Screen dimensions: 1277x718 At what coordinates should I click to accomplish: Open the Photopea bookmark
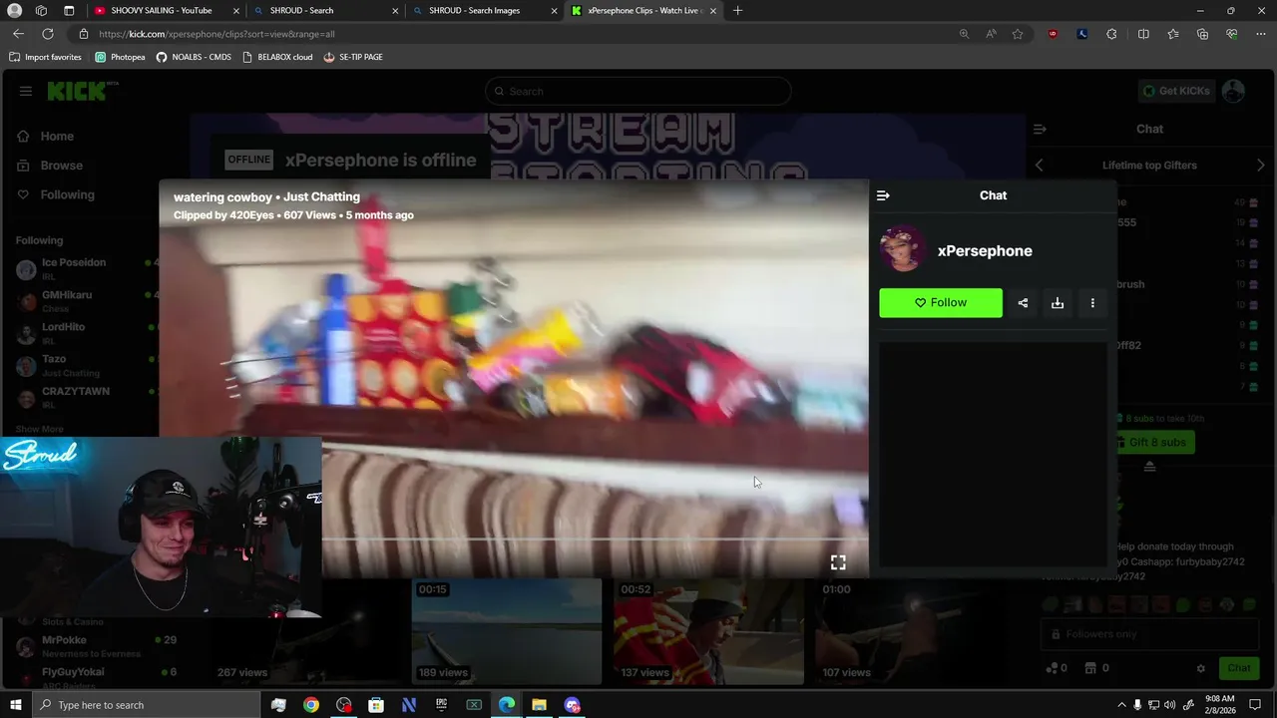pyautogui.click(x=120, y=57)
